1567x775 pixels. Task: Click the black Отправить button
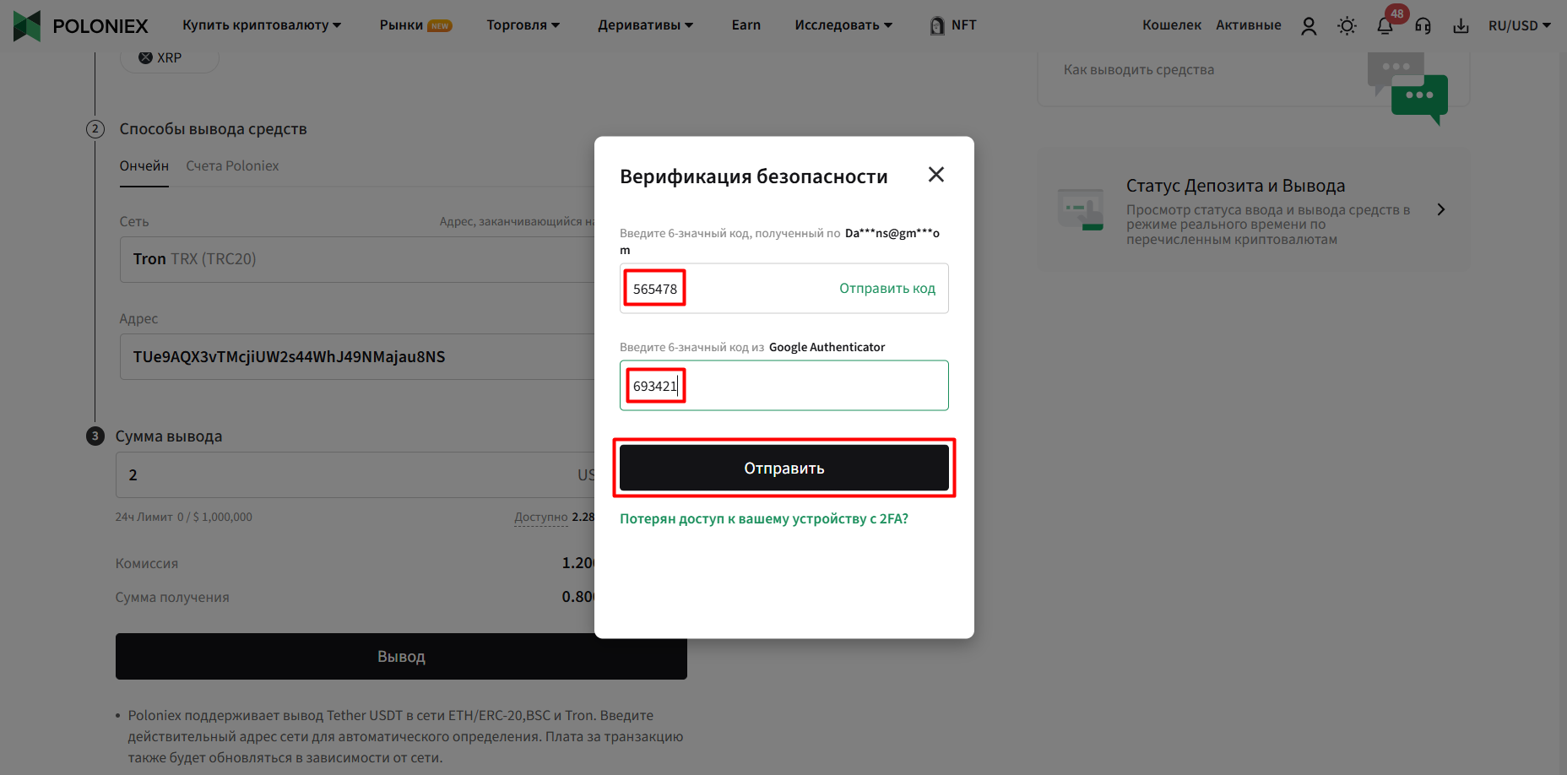[784, 468]
